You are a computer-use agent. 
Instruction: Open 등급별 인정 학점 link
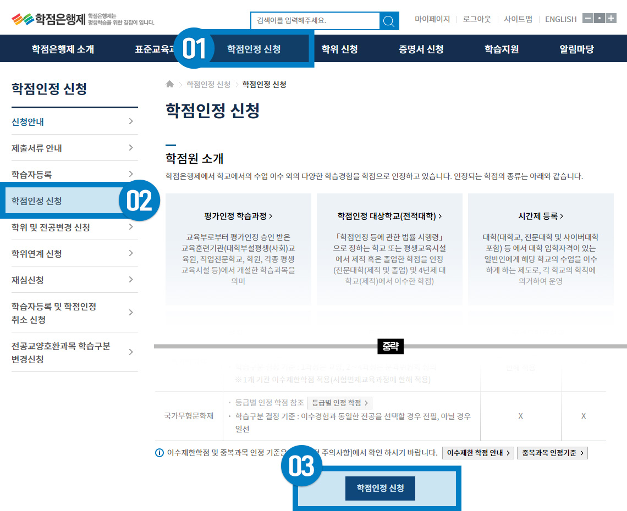[x=339, y=403]
